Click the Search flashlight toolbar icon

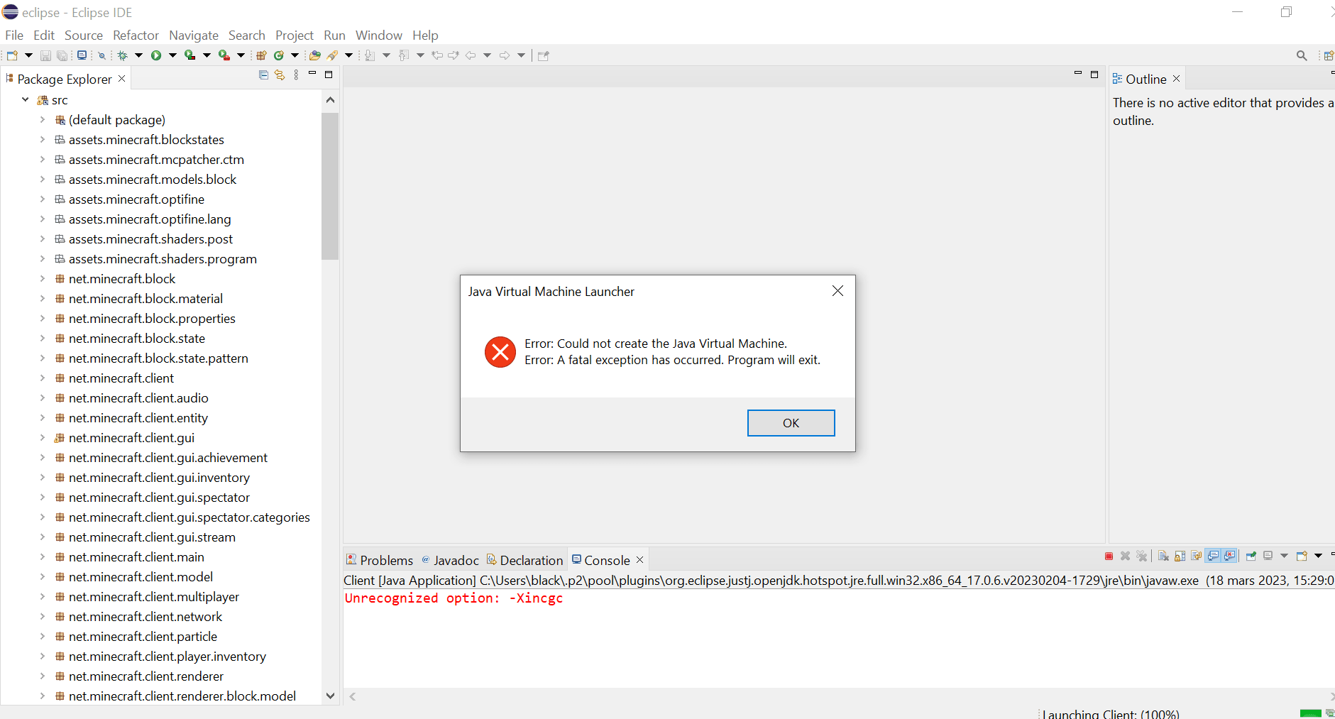332,55
